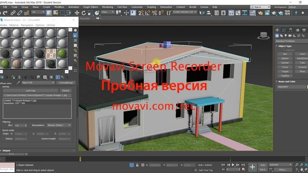
Task: Click Align objects icon
Action: point(209,13)
